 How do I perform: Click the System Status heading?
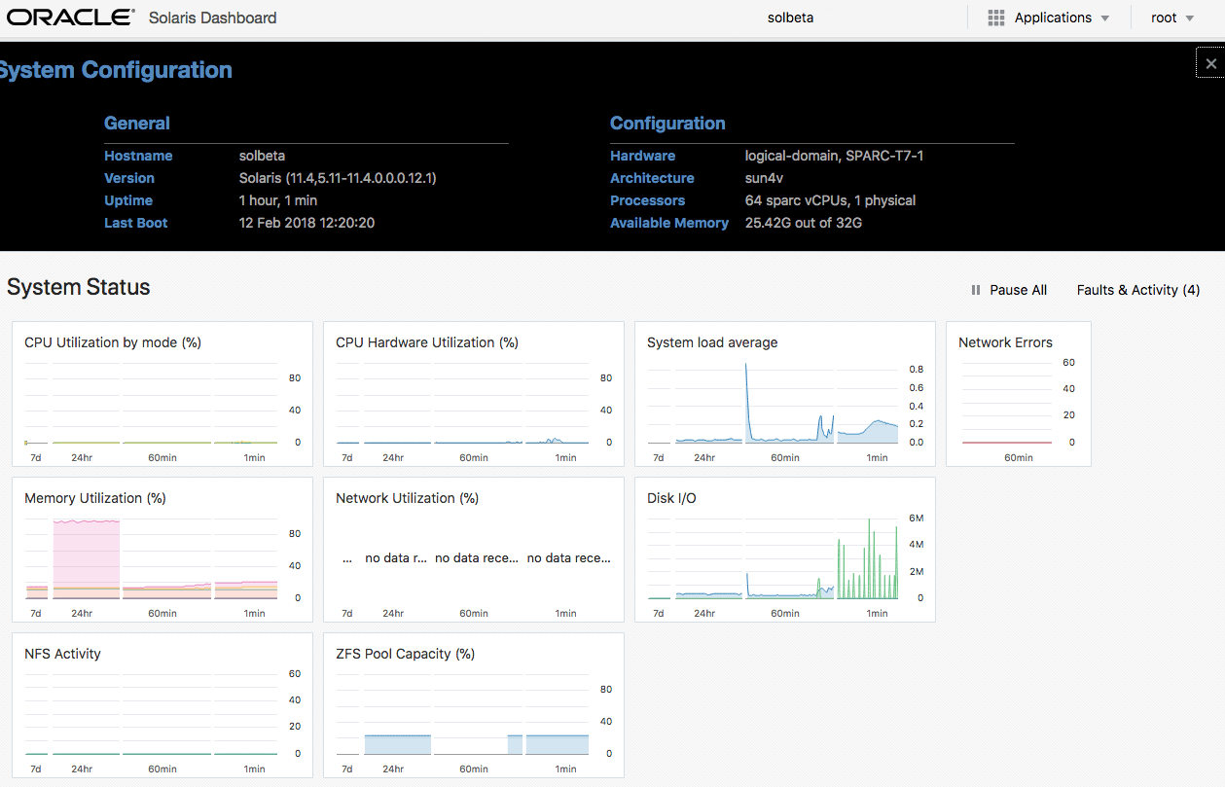[x=79, y=287]
